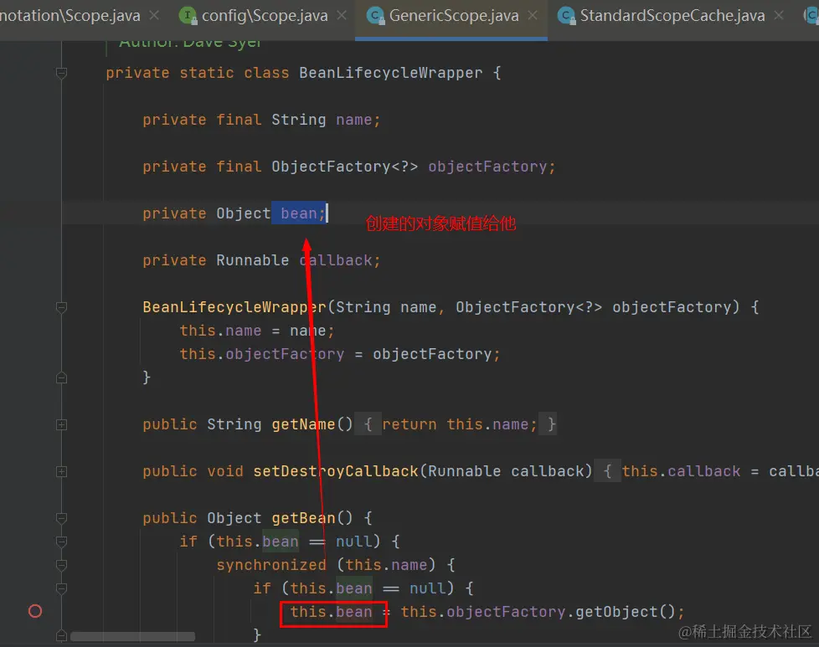Click the 'getBean' method name

(x=303, y=518)
